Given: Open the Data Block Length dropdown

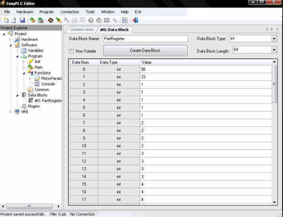Looking at the screenshot, I should coord(274,50).
